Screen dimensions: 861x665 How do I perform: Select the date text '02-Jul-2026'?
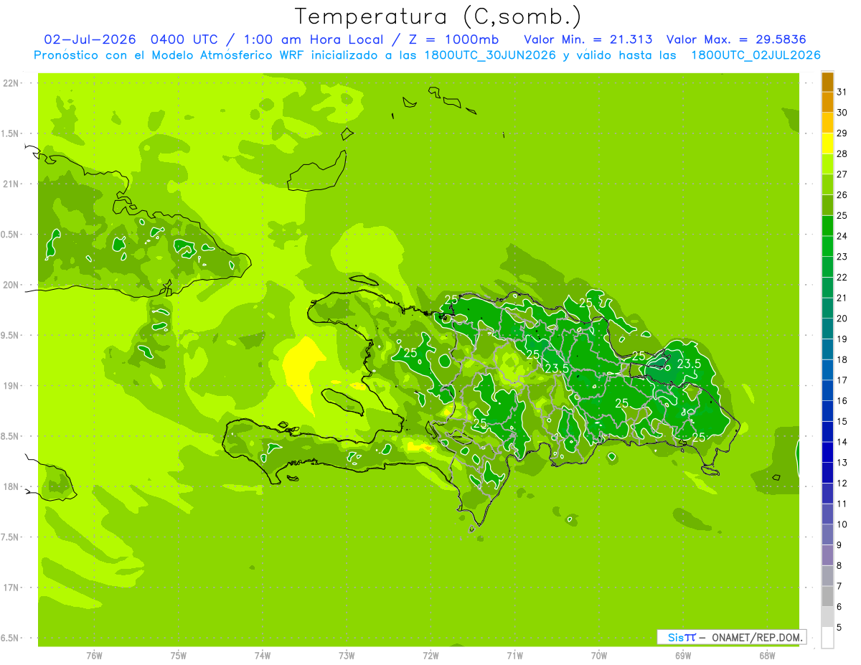pos(91,39)
